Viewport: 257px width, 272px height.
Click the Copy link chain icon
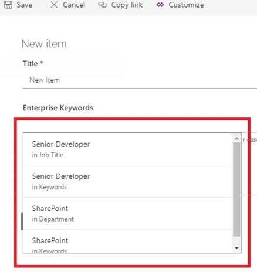click(x=102, y=5)
